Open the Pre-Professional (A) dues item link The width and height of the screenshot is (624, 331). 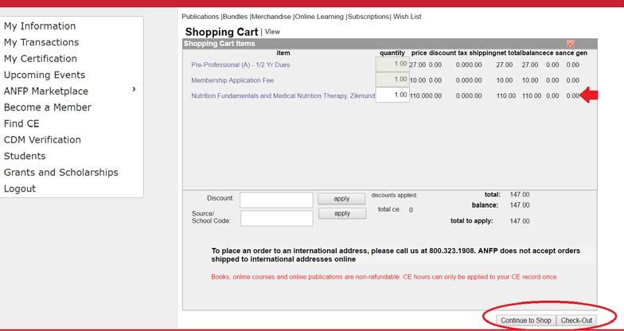pyautogui.click(x=244, y=64)
